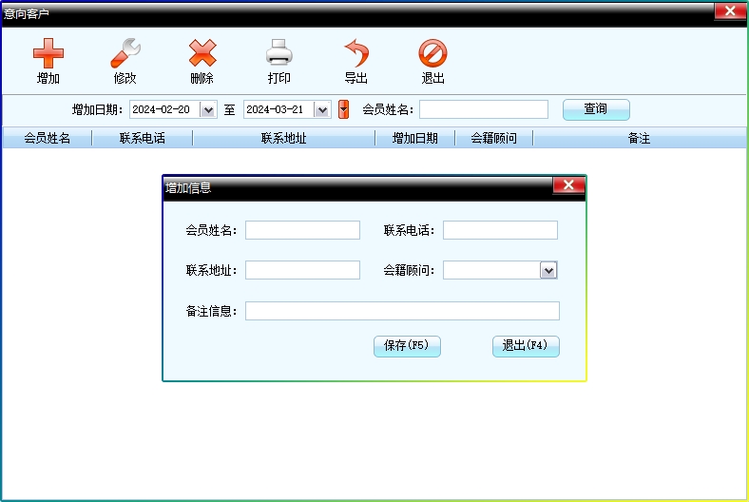Click the 备注信息 text field
The image size is (749, 502).
pyautogui.click(x=402, y=311)
